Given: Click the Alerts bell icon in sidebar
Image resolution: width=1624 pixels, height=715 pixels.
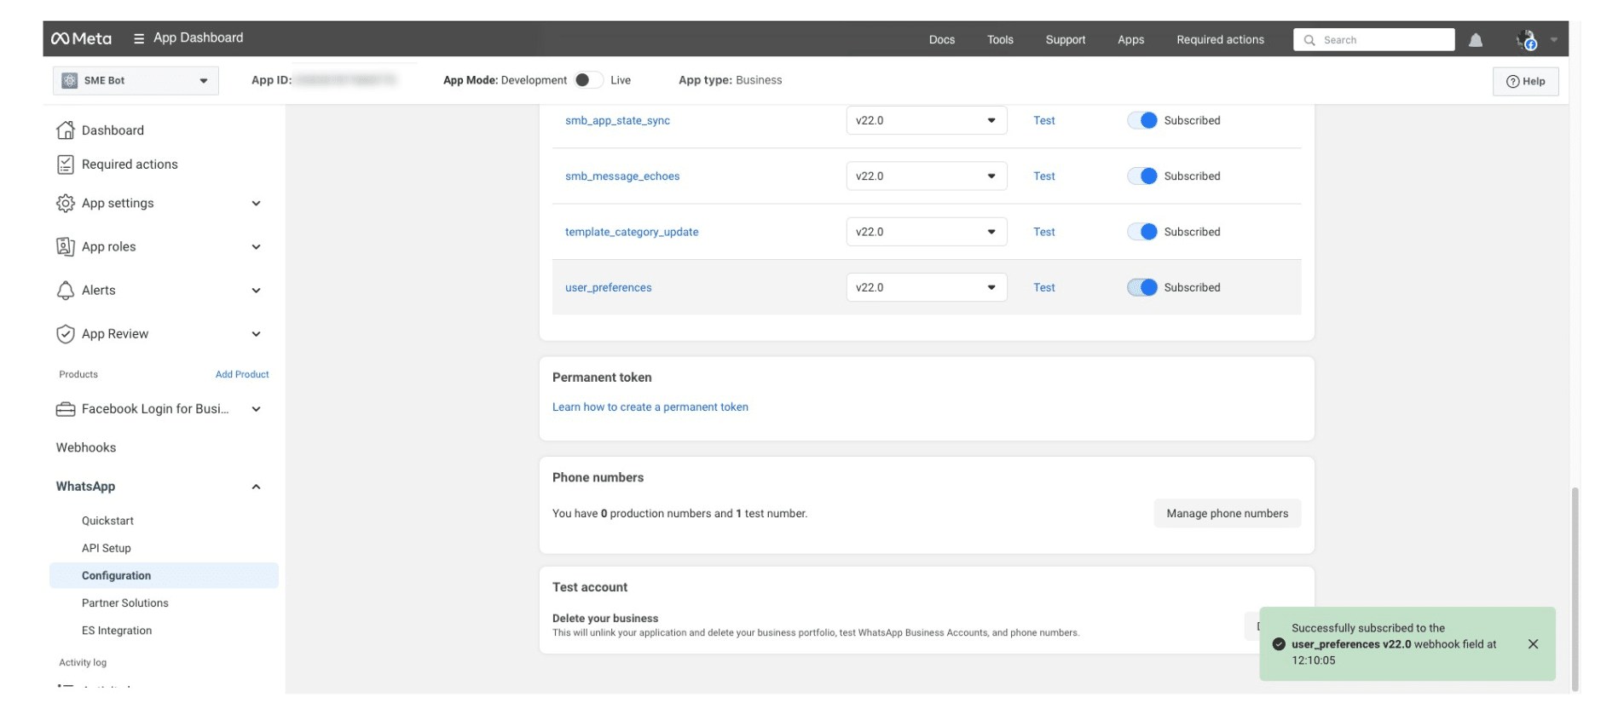Looking at the screenshot, I should [x=66, y=291].
